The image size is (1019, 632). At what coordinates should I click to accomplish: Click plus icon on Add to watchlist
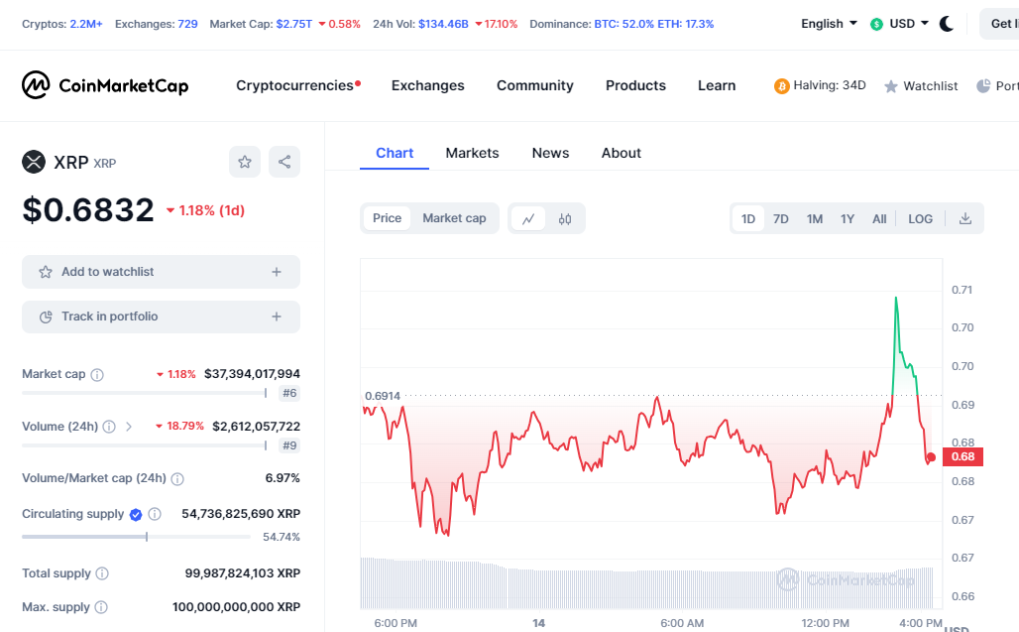[277, 272]
